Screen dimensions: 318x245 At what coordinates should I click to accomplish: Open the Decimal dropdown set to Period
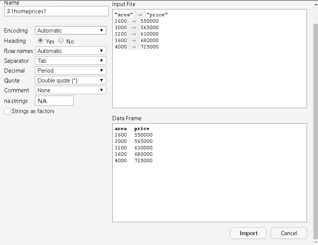pos(70,70)
